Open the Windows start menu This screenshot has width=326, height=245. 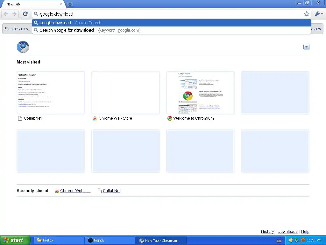click(15, 240)
